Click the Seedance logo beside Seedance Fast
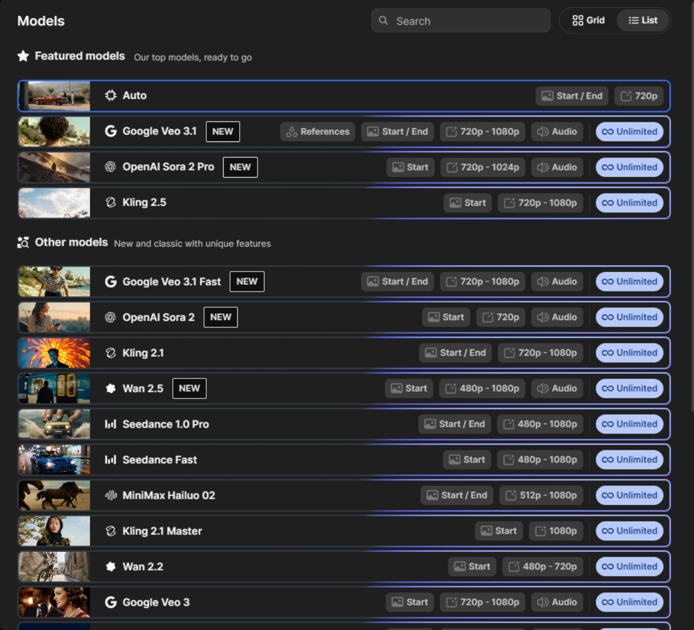Viewport: 694px width, 630px height. [x=111, y=459]
